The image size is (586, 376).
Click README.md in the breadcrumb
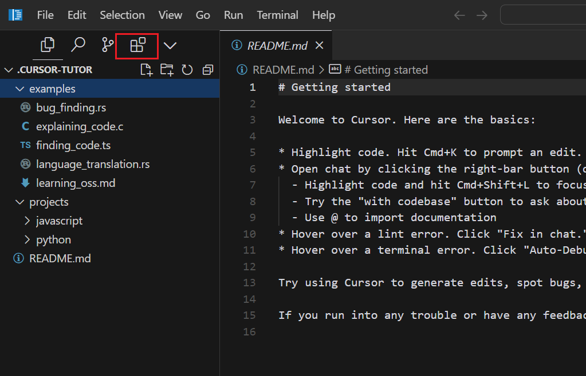coord(283,70)
